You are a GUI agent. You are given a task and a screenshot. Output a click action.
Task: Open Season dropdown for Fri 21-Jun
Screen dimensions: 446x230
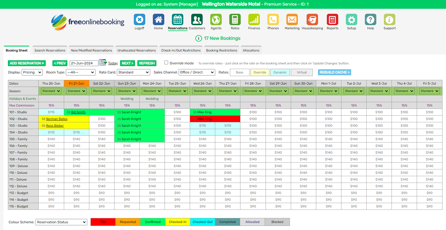point(76,91)
